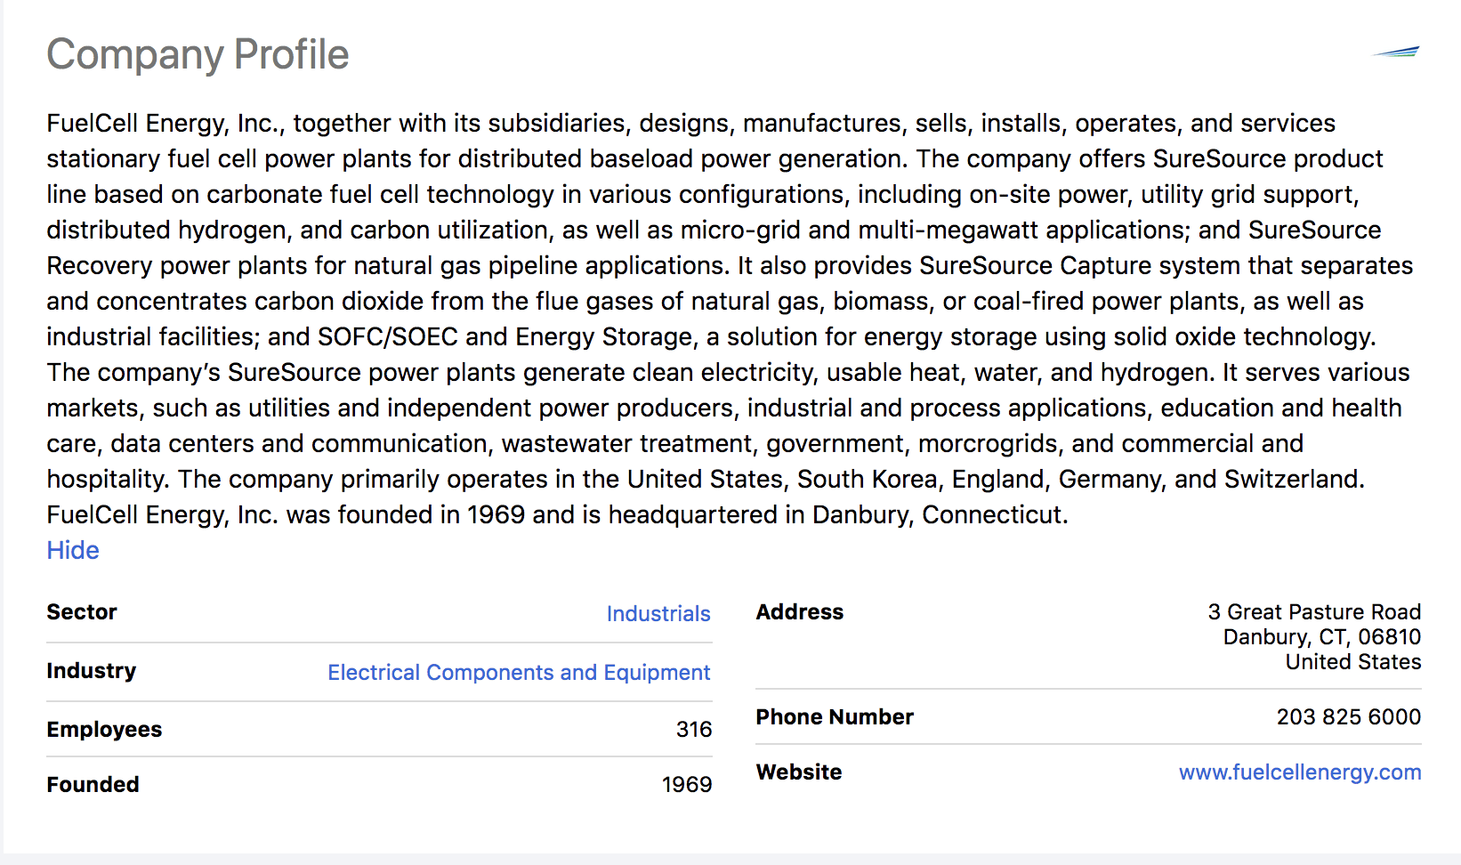
Task: Click the Phone Number row label
Action: (834, 716)
